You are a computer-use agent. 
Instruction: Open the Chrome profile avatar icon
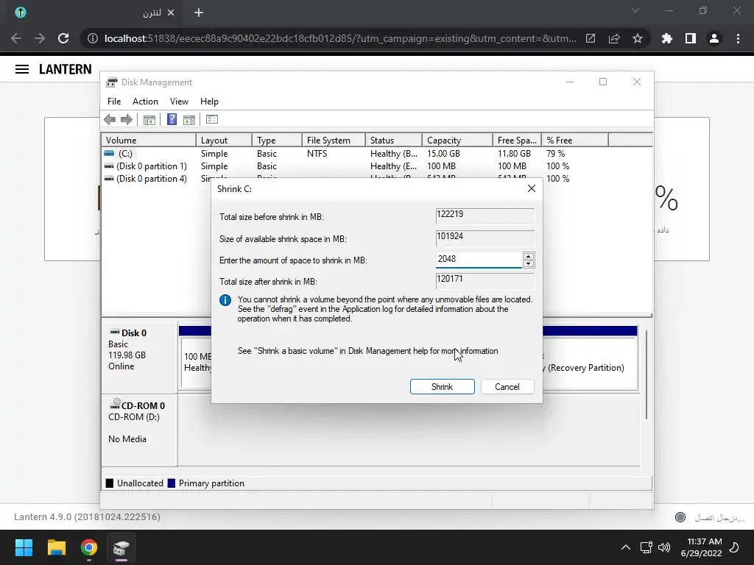click(714, 38)
